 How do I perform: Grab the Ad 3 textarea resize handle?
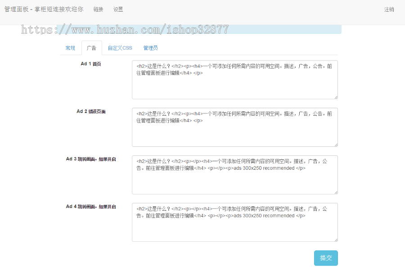click(336, 192)
